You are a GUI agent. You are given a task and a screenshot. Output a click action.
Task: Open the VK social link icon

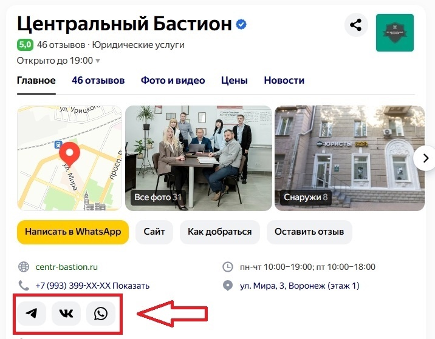click(66, 314)
